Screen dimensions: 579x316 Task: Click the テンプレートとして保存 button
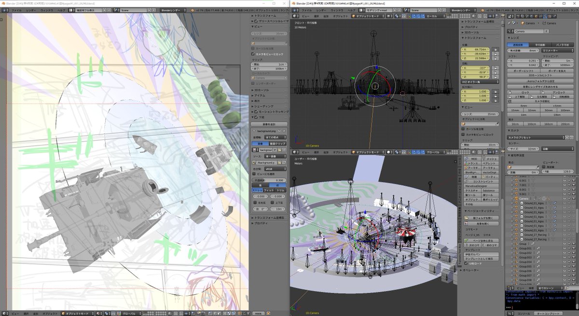[x=482, y=258]
